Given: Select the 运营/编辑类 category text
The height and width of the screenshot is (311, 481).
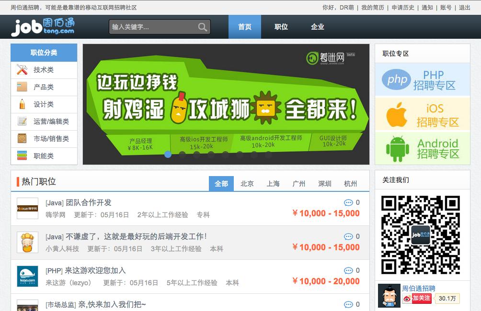Looking at the screenshot, I should [51, 122].
